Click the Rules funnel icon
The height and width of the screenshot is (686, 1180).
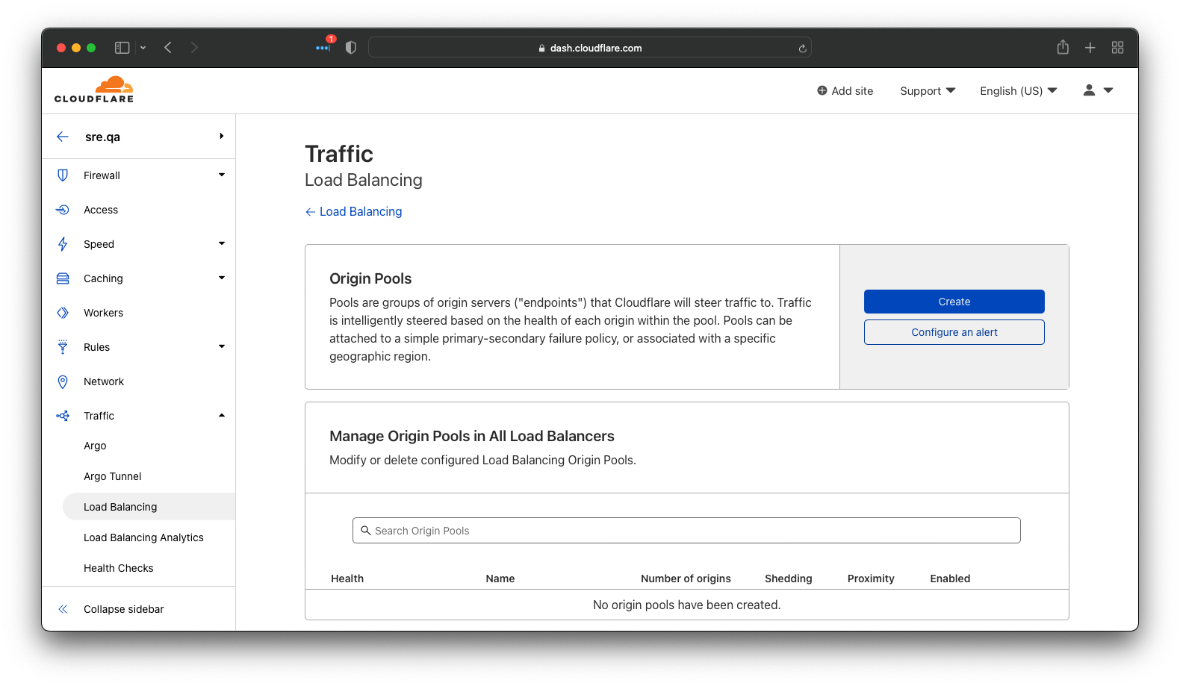[x=63, y=347]
